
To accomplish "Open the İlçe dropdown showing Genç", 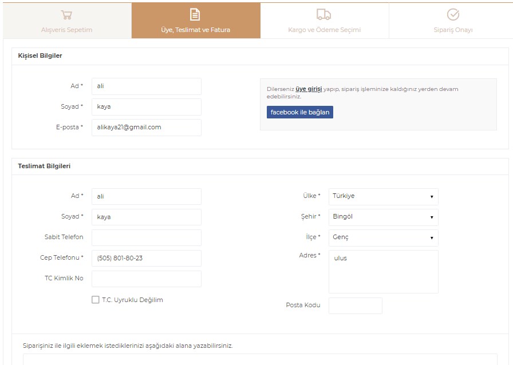I will 384,237.
